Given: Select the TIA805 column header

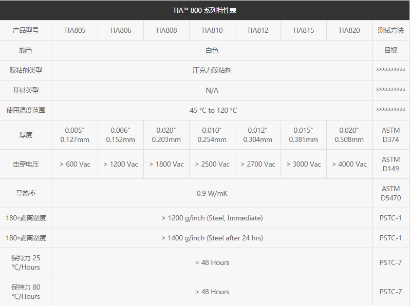Looking at the screenshot, I should [x=74, y=30].
